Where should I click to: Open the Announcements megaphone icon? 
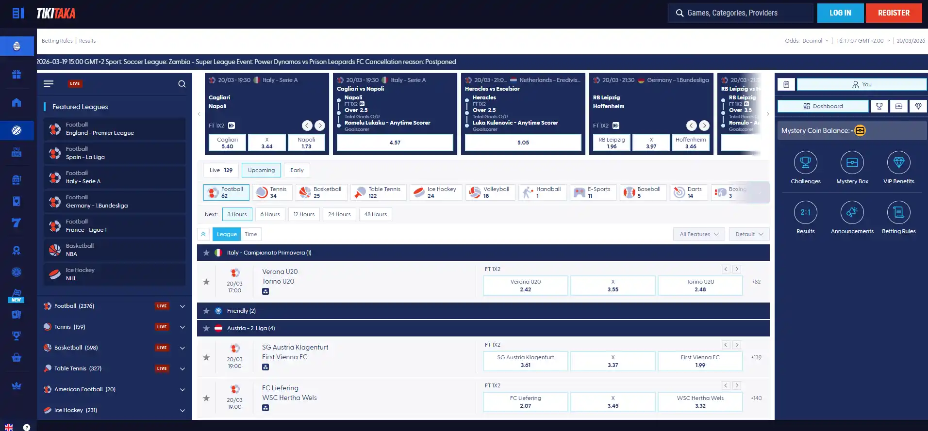852,212
